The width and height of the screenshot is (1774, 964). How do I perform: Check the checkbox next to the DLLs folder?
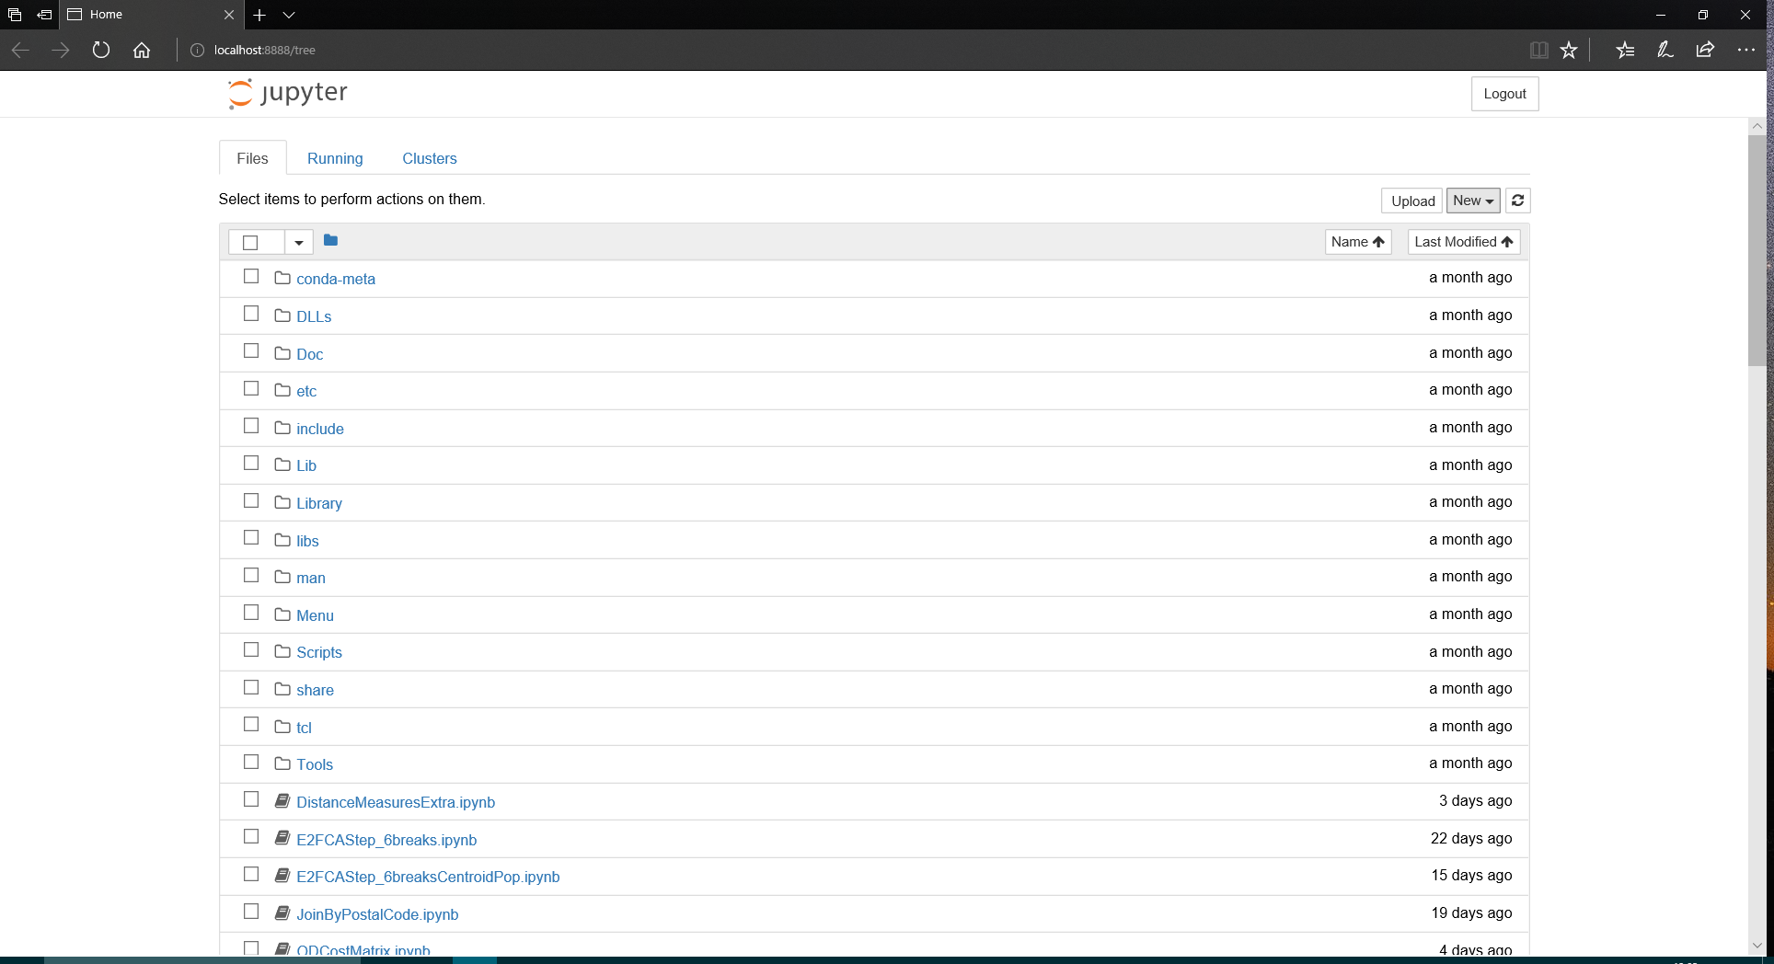[251, 314]
